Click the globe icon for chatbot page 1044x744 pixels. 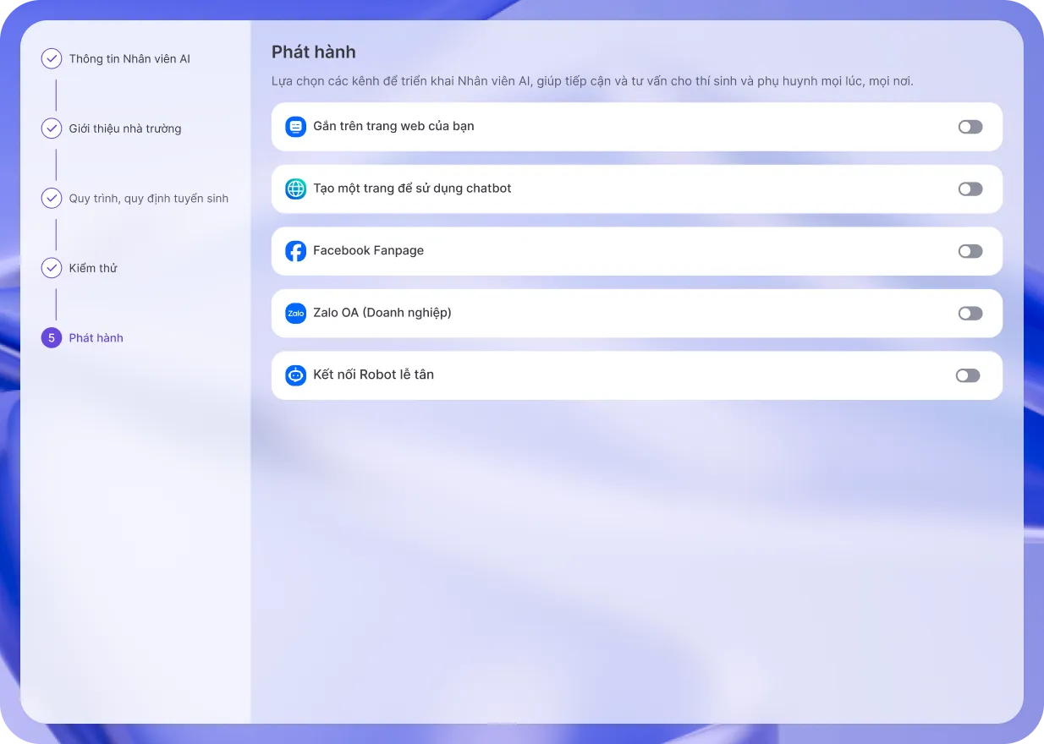click(295, 189)
